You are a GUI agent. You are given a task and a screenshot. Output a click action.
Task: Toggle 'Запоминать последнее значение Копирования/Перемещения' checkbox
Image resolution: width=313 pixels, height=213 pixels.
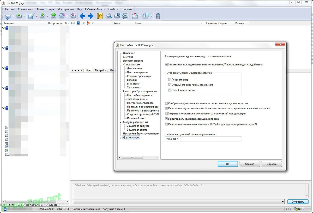click(x=166, y=65)
